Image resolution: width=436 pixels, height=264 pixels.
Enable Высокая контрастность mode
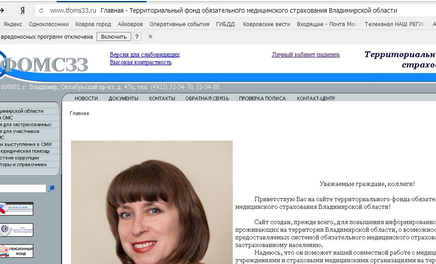click(x=140, y=62)
